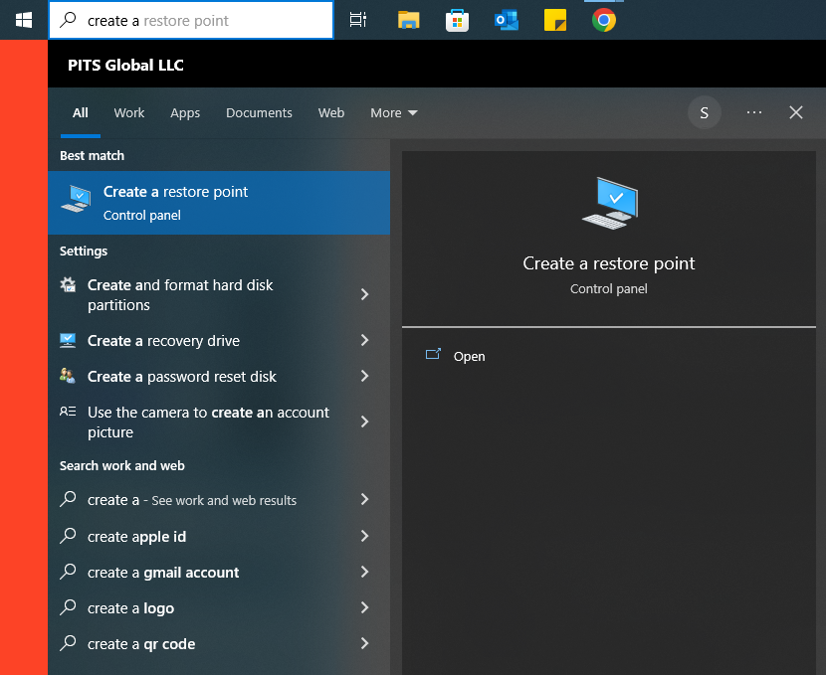Expand the 'create a' web results arrow
This screenshot has width=826, height=675.
[x=364, y=499]
